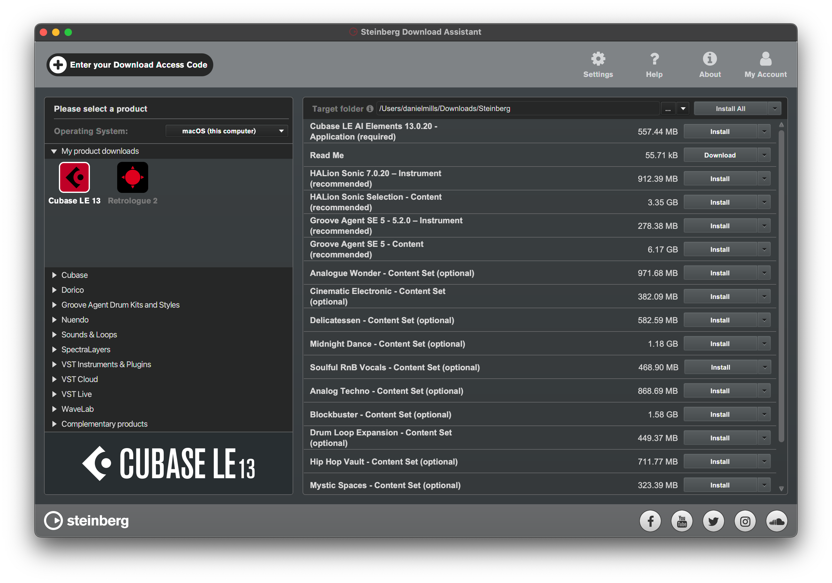Open the SoundCloud icon in footer
The width and height of the screenshot is (832, 583).
776,521
